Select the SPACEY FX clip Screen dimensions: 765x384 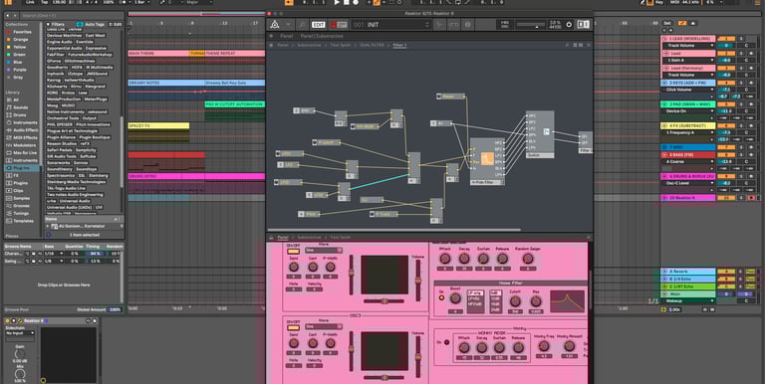tap(158, 125)
